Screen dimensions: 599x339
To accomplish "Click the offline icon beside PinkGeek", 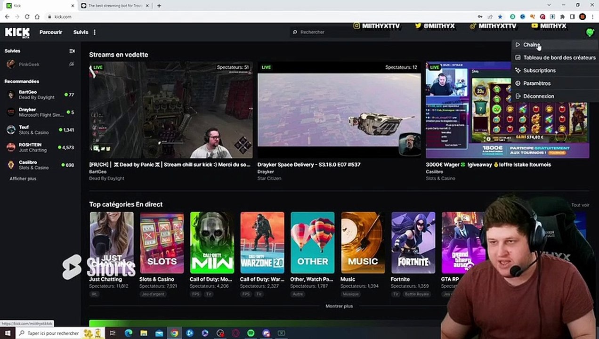I will pos(72,64).
